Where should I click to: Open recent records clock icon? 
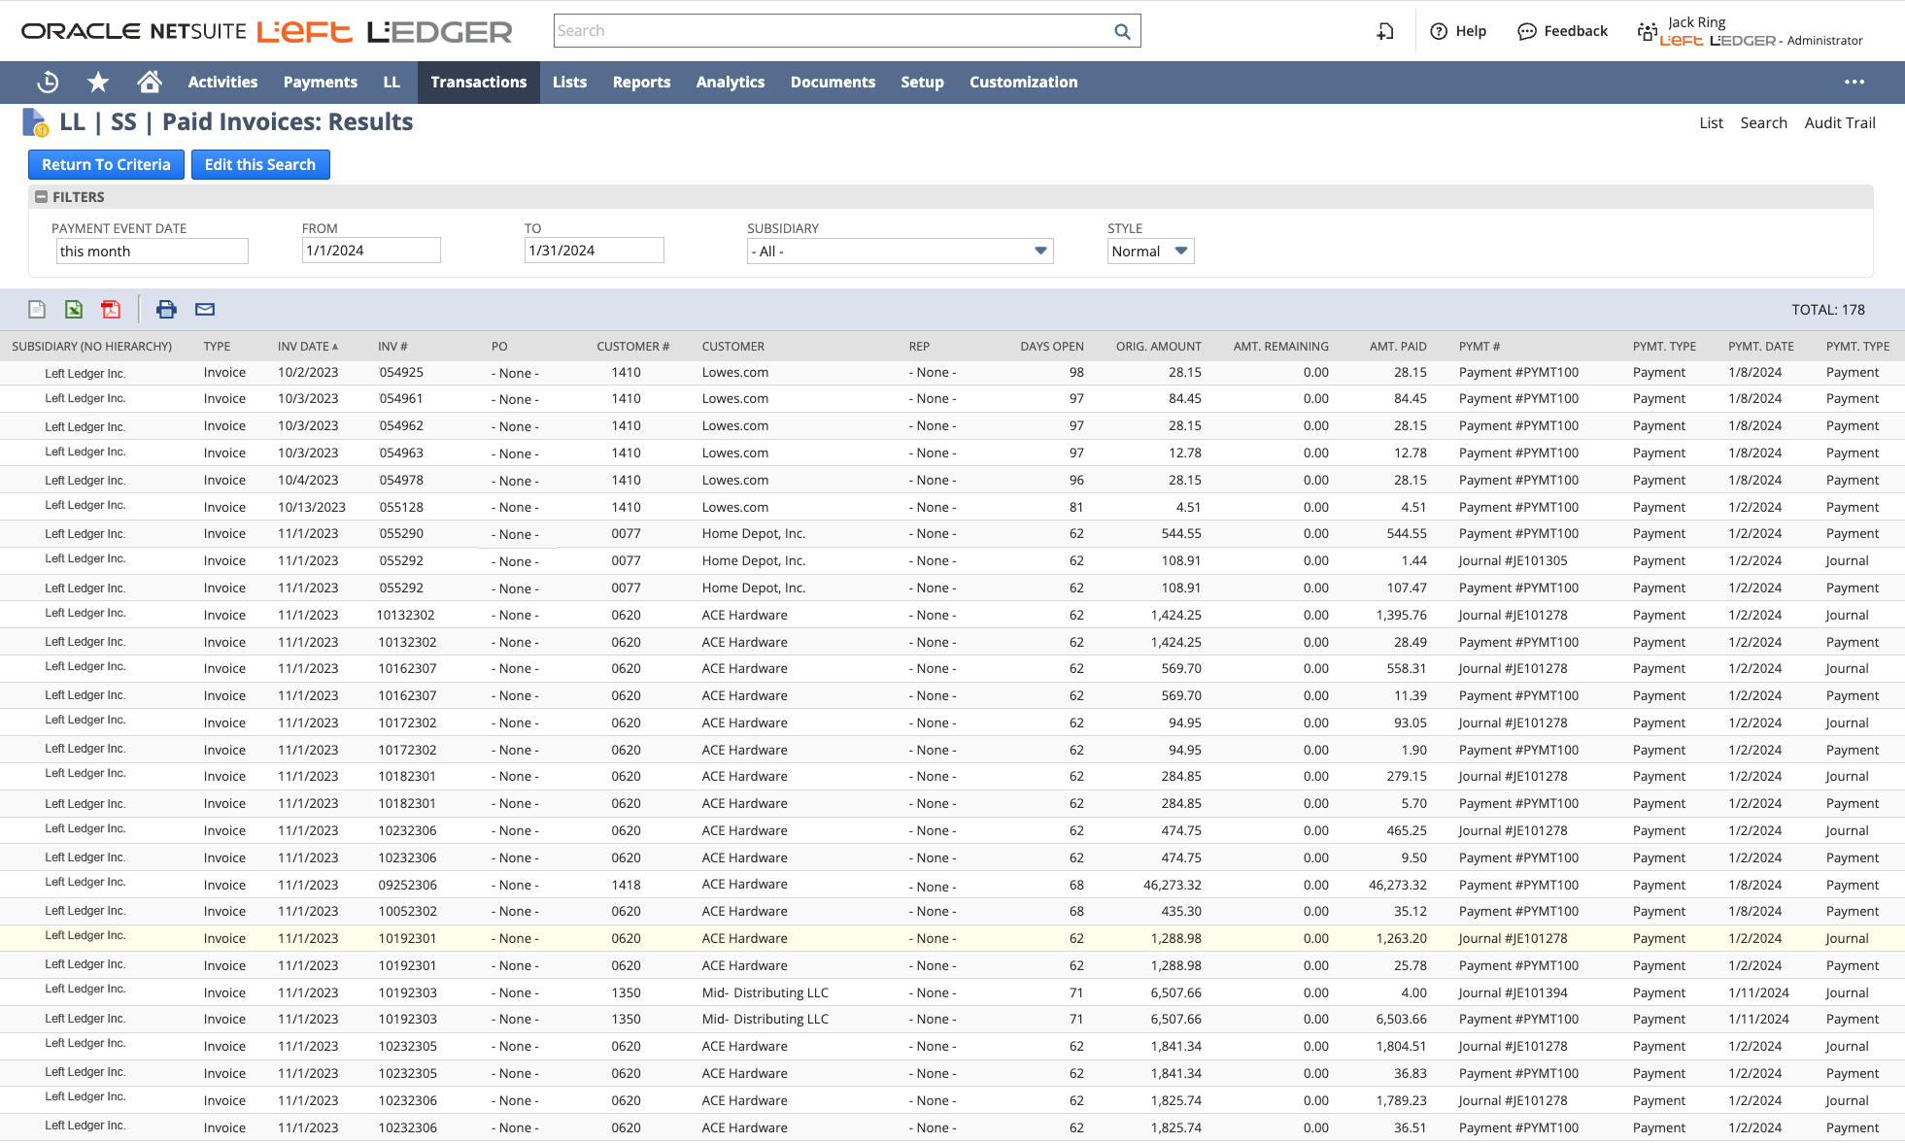coord(47,83)
